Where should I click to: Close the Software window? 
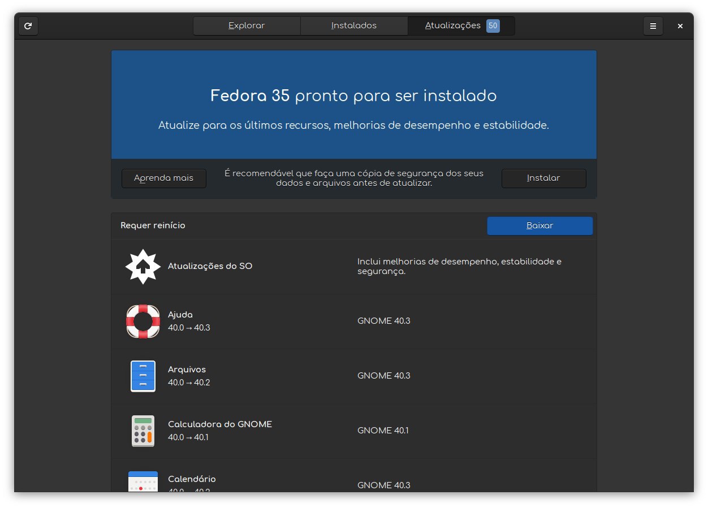coord(680,26)
